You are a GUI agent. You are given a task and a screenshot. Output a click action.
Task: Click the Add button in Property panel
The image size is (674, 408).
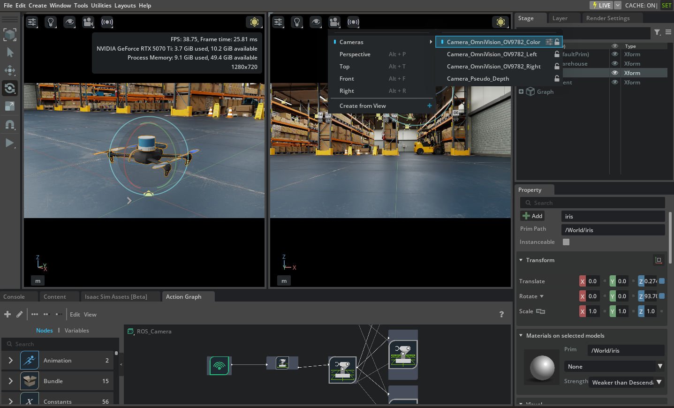(532, 216)
